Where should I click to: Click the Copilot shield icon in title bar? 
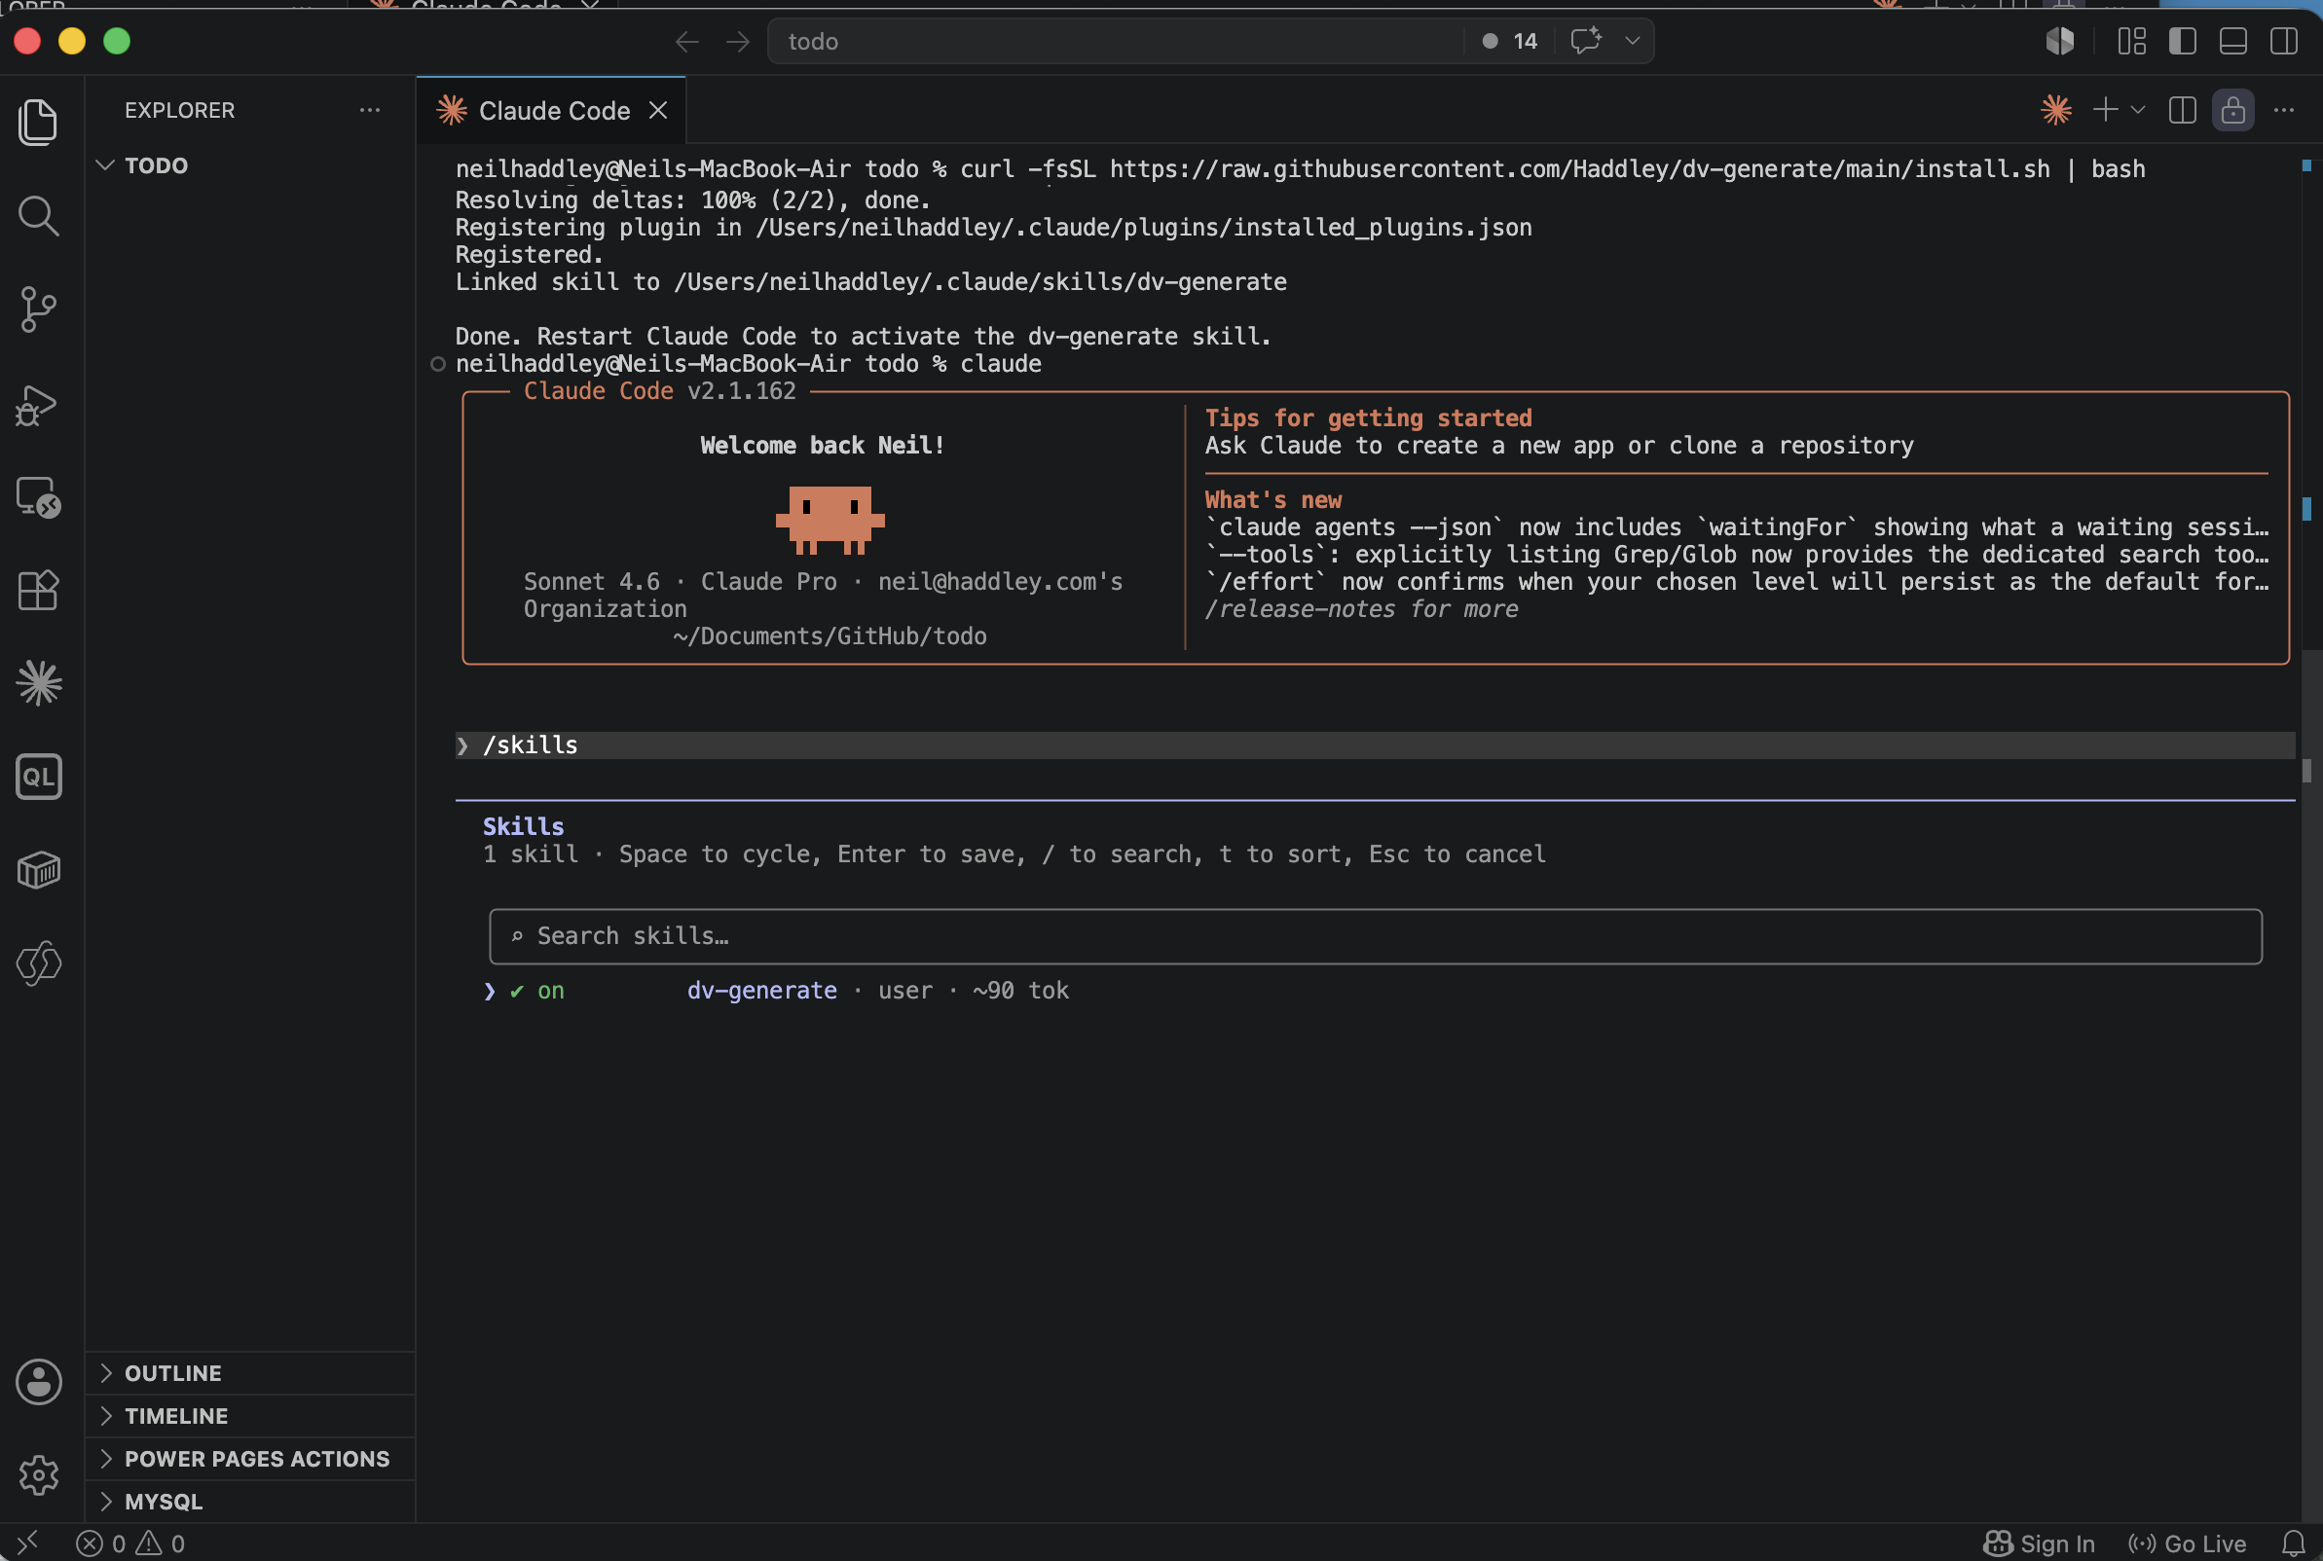coord(2060,41)
